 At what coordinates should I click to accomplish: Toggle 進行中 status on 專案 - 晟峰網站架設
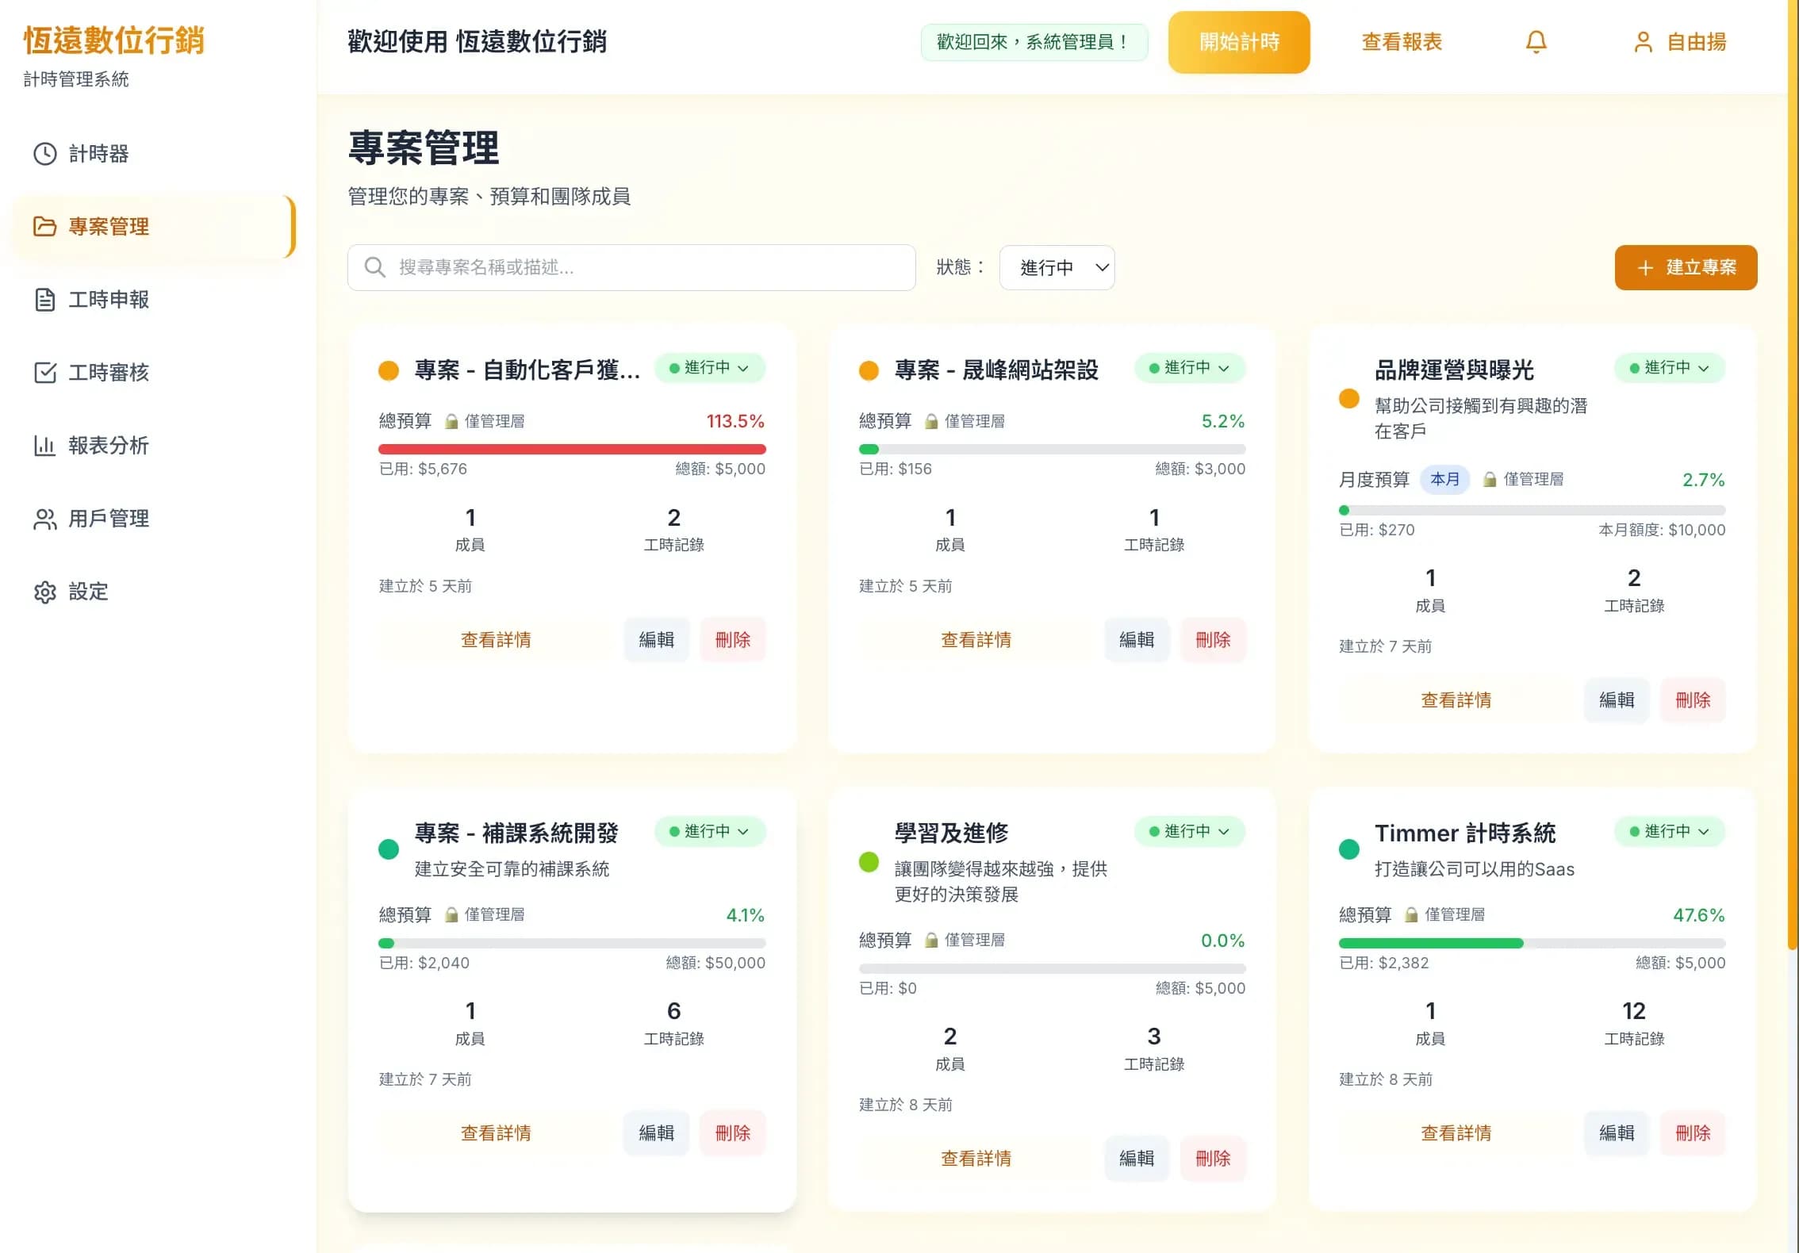click(x=1189, y=367)
